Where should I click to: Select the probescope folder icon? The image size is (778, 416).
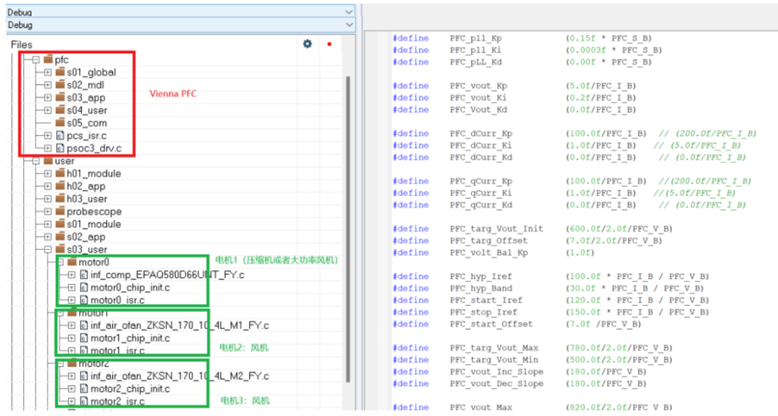tap(60, 211)
